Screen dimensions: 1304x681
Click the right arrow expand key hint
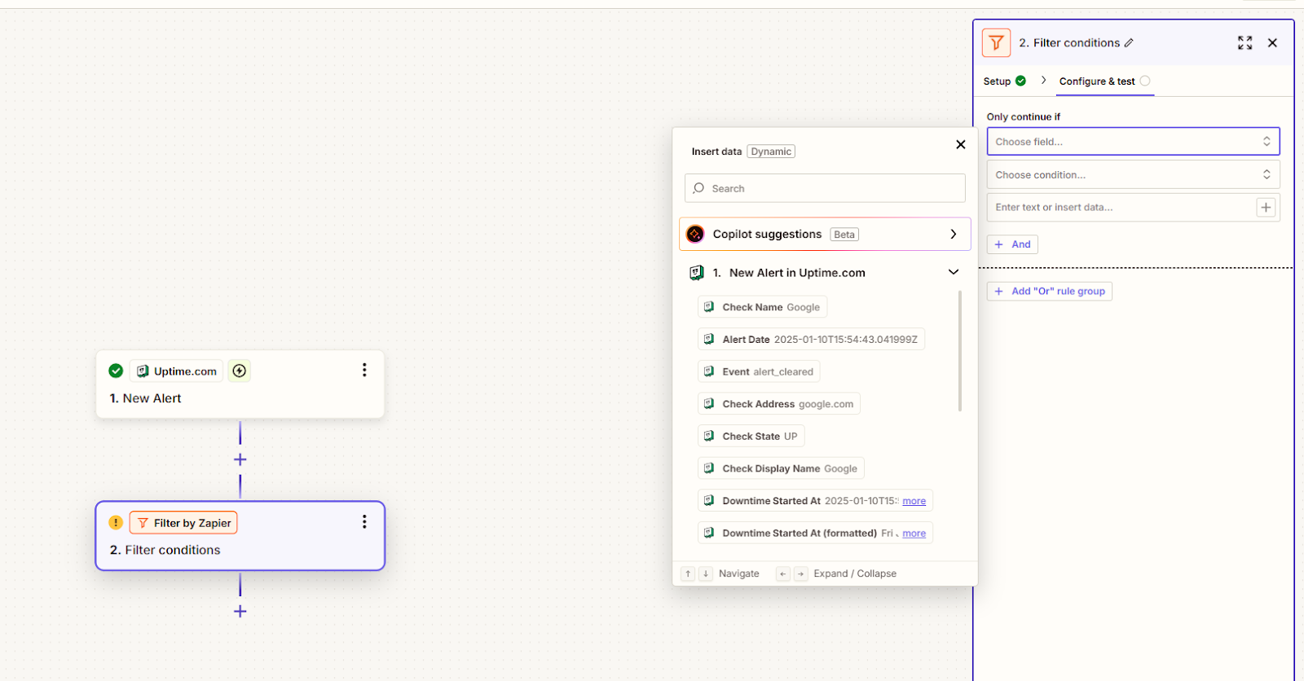pos(801,573)
